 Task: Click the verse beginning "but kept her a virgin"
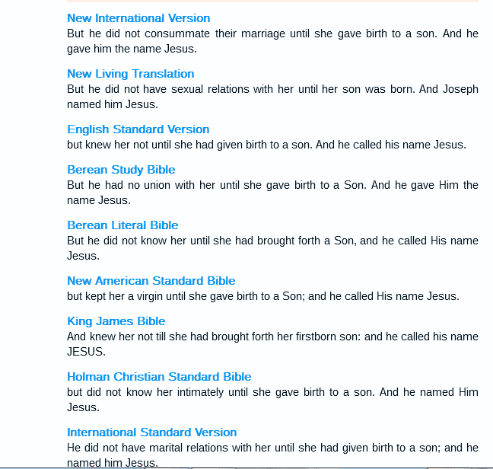[x=263, y=296]
